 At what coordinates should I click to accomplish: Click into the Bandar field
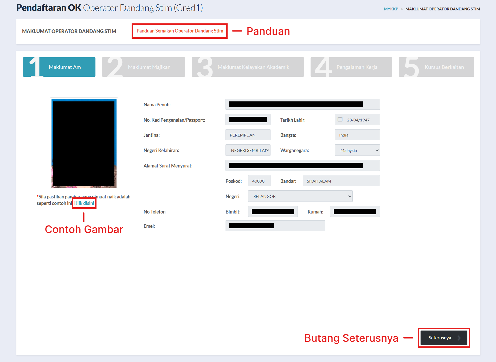click(341, 181)
